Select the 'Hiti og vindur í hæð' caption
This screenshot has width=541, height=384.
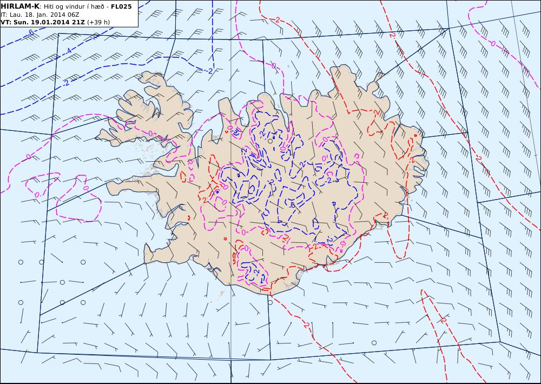point(74,6)
